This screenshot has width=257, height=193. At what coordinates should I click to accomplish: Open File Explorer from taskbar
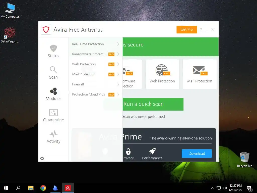point(31,188)
